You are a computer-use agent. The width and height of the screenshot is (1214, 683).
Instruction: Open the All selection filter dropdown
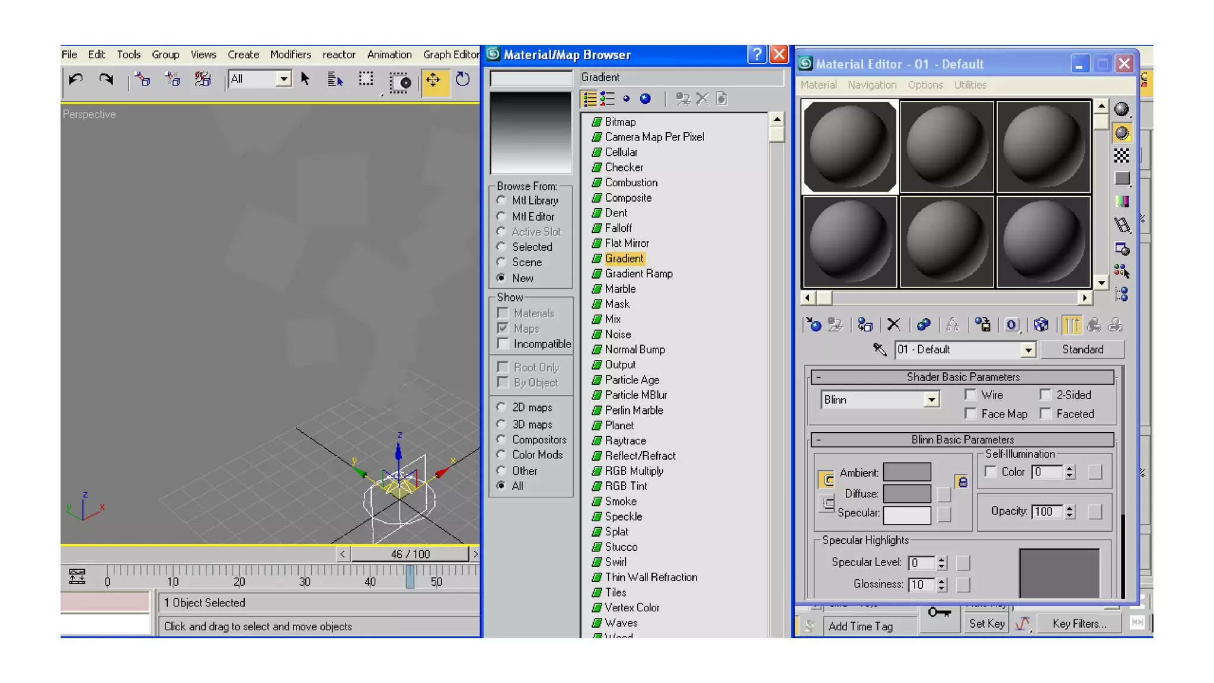tap(284, 79)
